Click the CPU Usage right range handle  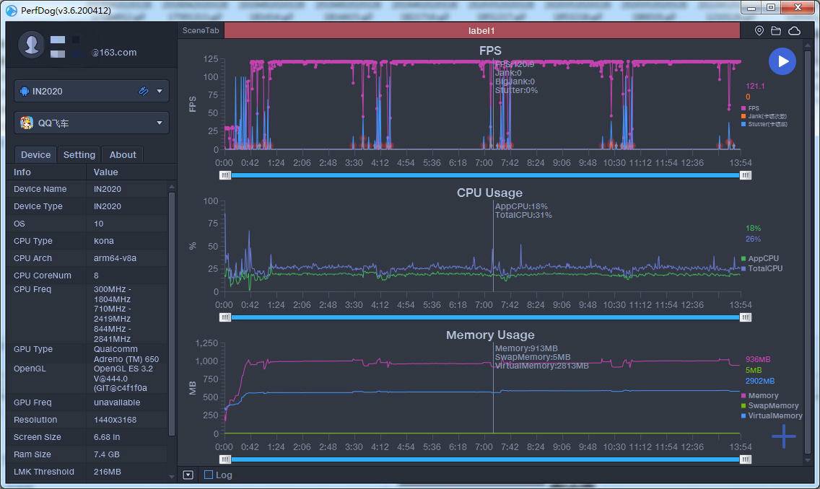(746, 317)
